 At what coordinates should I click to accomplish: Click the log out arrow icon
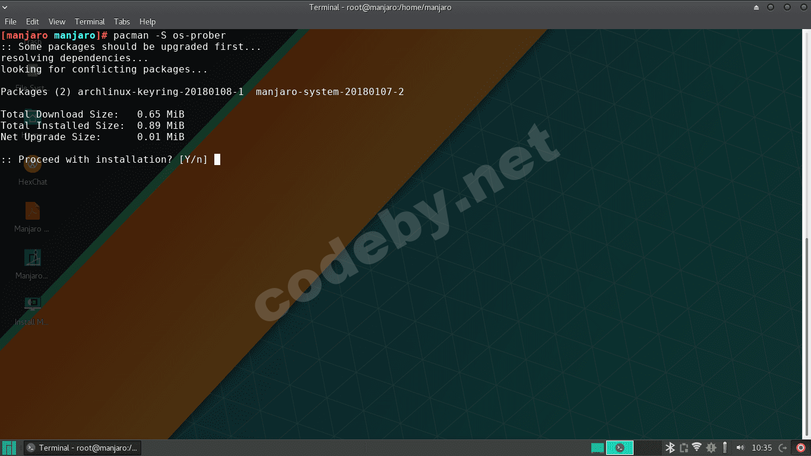[783, 448]
